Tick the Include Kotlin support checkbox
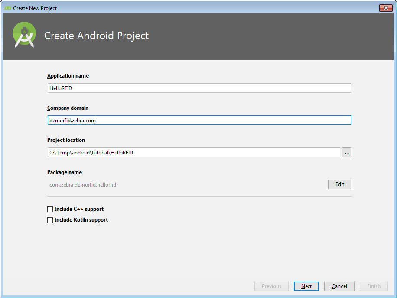 coord(50,220)
